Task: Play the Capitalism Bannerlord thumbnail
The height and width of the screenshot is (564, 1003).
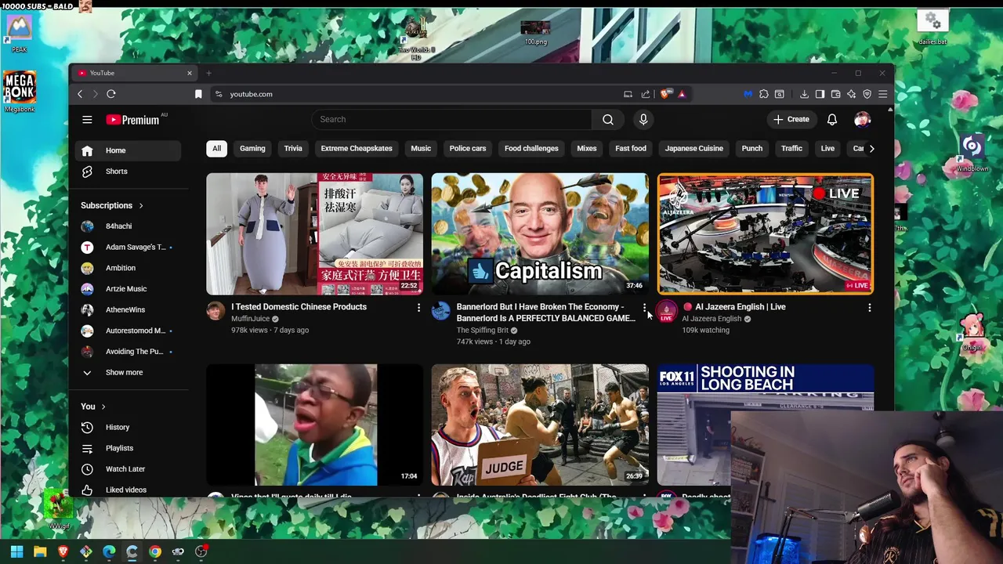Action: point(540,233)
